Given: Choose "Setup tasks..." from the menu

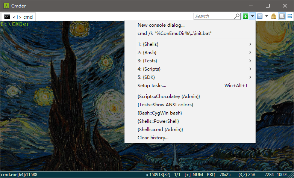Looking at the screenshot, I should coord(152,86).
